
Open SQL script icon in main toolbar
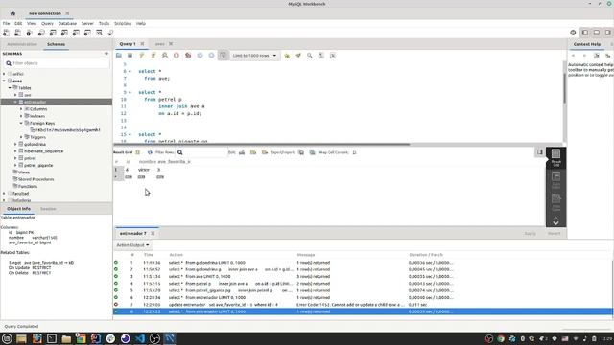click(17, 33)
